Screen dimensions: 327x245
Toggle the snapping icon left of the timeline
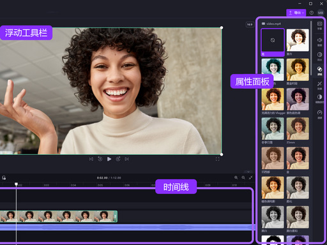click(4, 177)
